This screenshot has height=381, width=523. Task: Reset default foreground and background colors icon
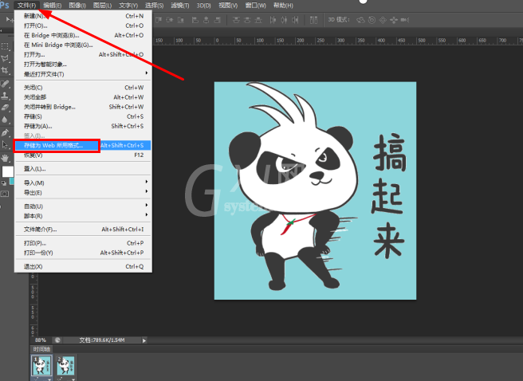pyautogui.click(x=4, y=183)
